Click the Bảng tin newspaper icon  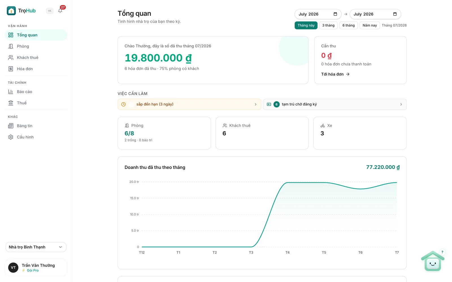point(11,126)
